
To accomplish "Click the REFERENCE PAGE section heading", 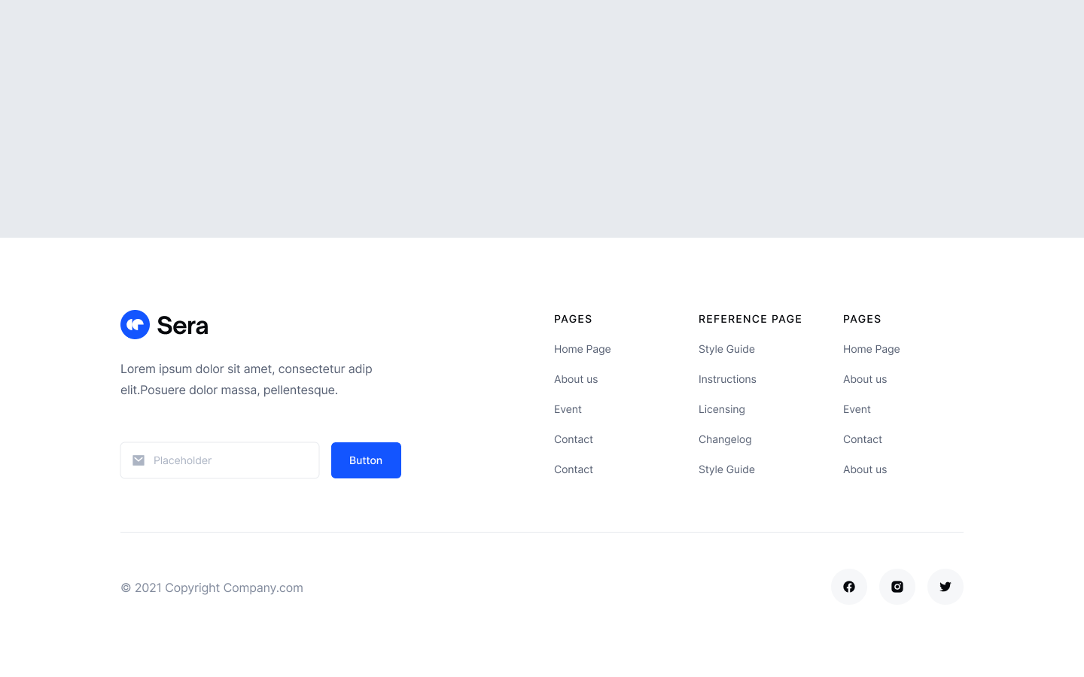I will tap(750, 319).
